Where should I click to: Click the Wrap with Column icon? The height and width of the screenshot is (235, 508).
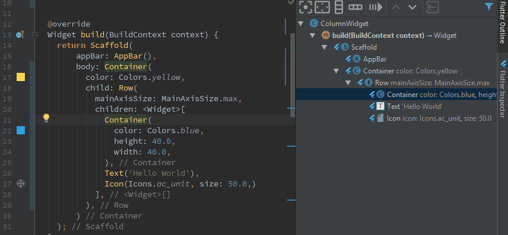coord(338,7)
